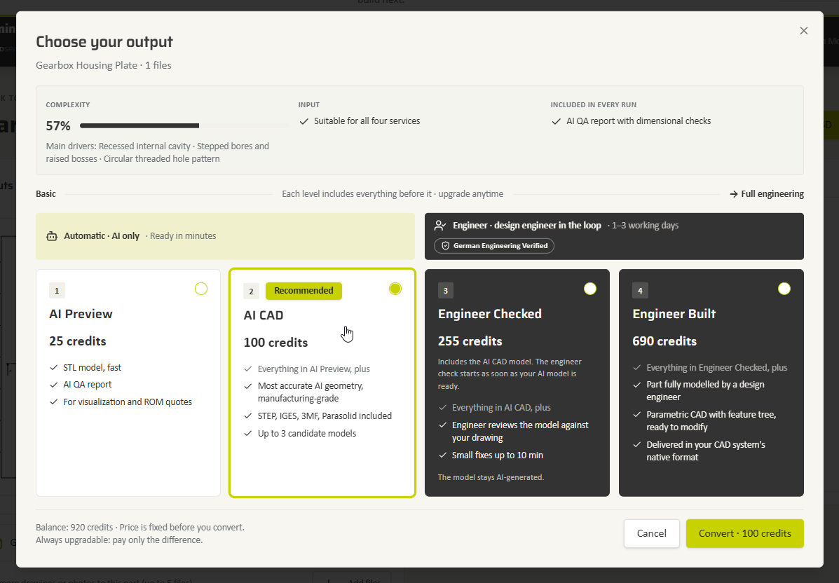Click the robot icon beside Automatic · AI only
This screenshot has height=583, width=839.
pyautogui.click(x=52, y=236)
